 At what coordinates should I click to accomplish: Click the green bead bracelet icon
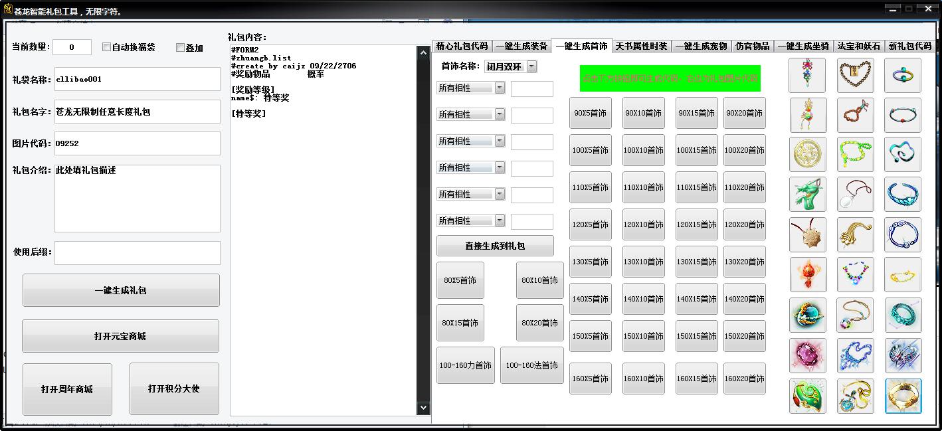click(855, 155)
